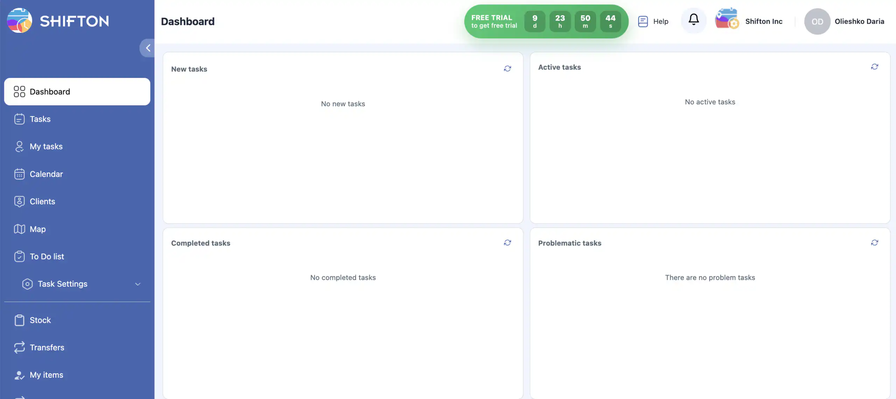Click the OD user avatar
This screenshot has height=399, width=896.
(x=817, y=21)
